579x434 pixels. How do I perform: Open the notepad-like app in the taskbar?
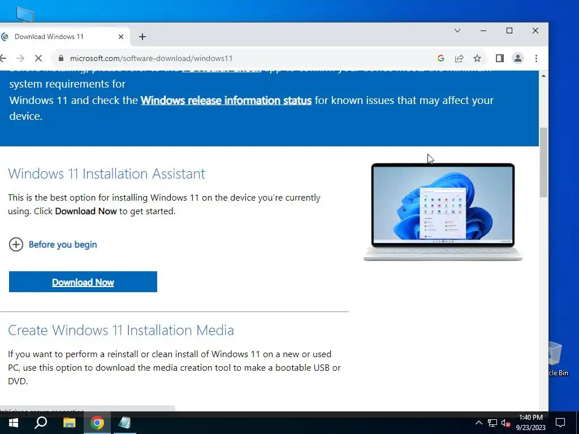[x=125, y=423]
